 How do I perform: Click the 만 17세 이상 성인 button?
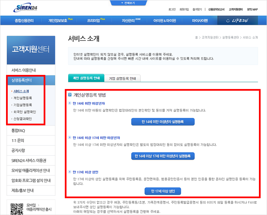click(163, 191)
